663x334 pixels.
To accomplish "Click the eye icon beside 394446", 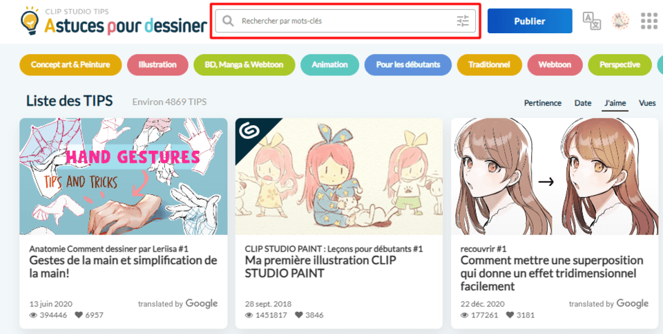I will [33, 315].
